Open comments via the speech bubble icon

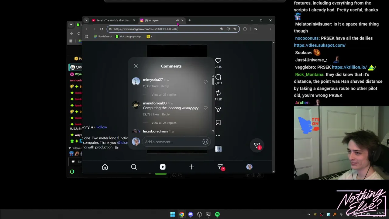point(218,77)
